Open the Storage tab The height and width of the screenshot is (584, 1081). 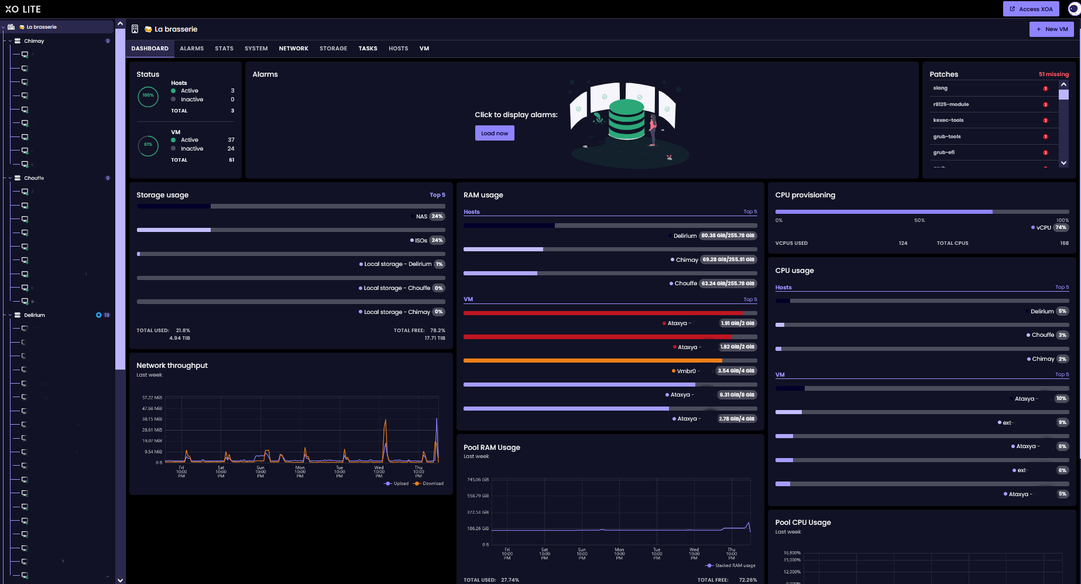pyautogui.click(x=334, y=49)
